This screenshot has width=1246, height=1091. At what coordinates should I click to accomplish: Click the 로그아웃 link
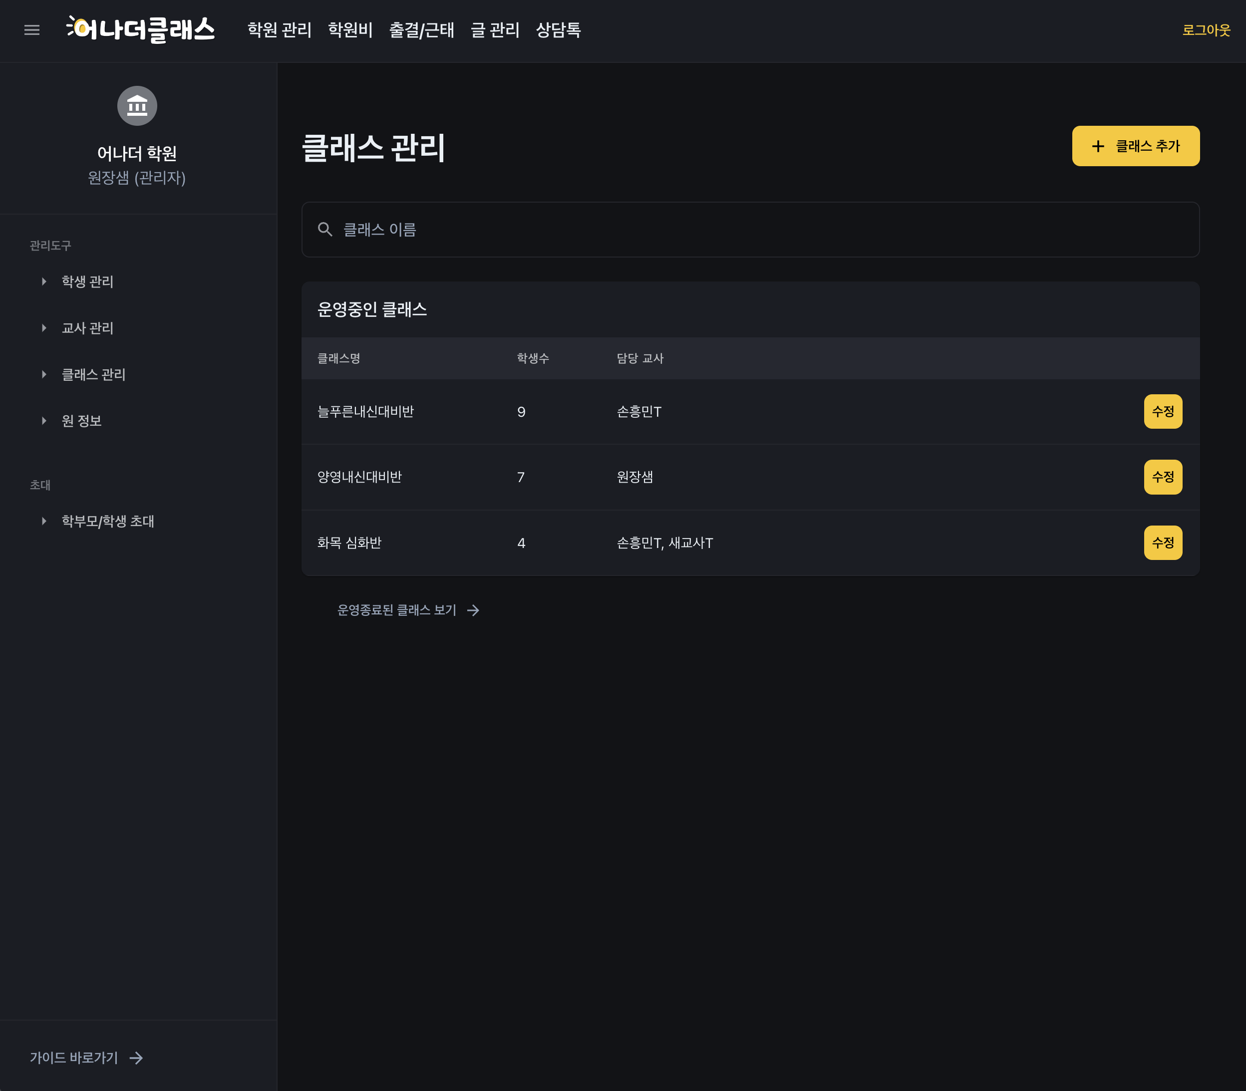click(x=1206, y=30)
